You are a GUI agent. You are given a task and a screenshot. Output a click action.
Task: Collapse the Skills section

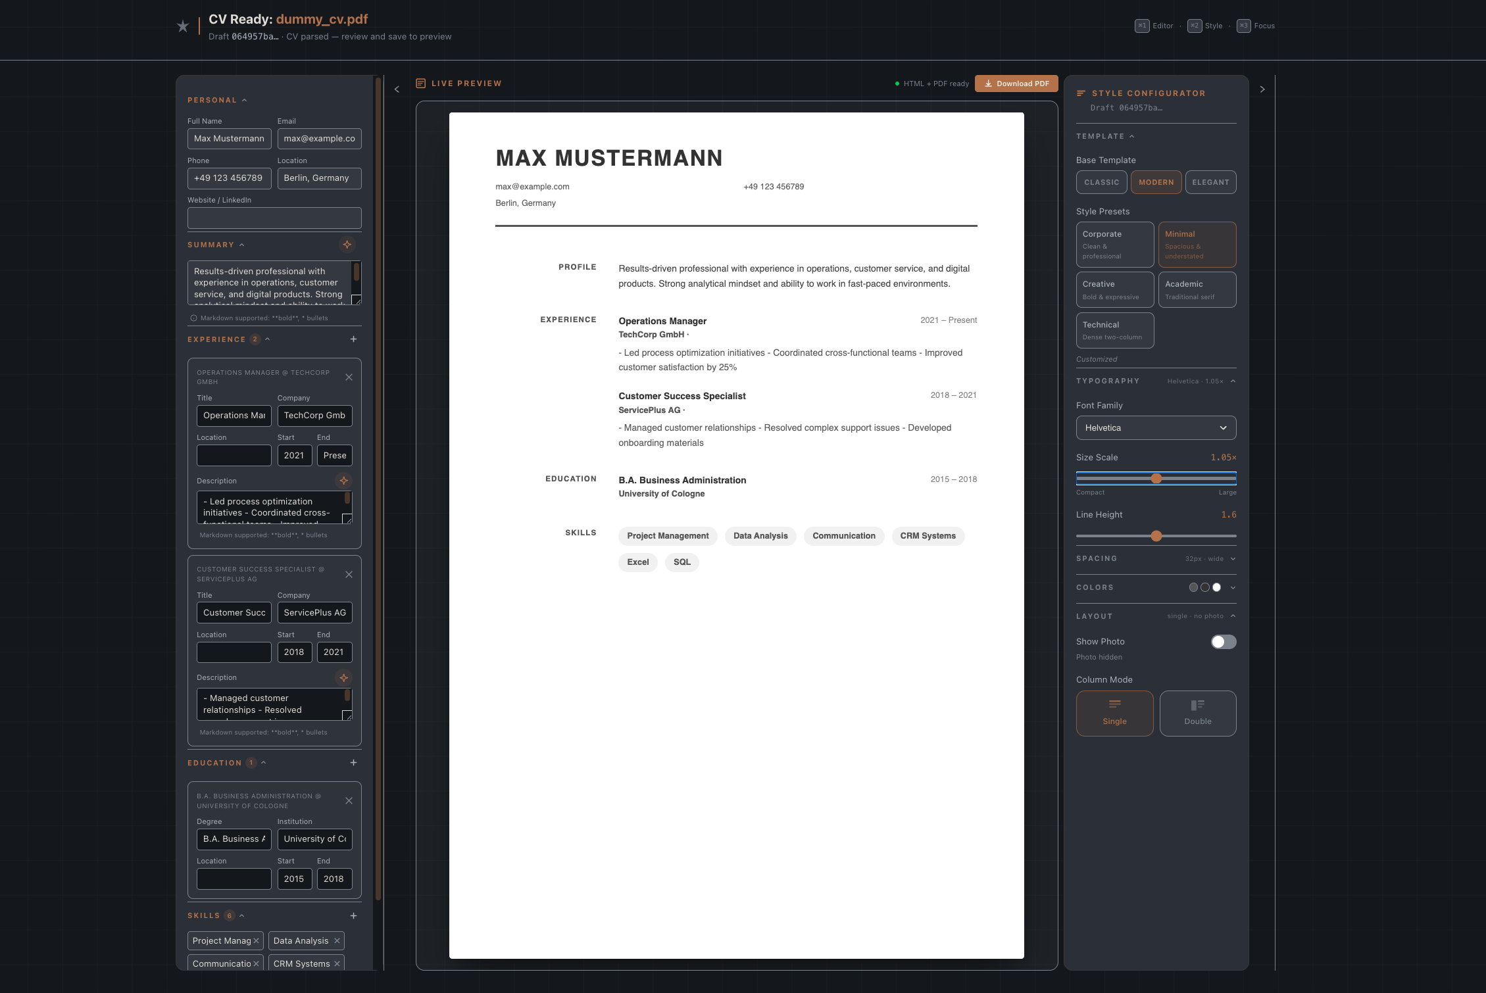pyautogui.click(x=216, y=915)
